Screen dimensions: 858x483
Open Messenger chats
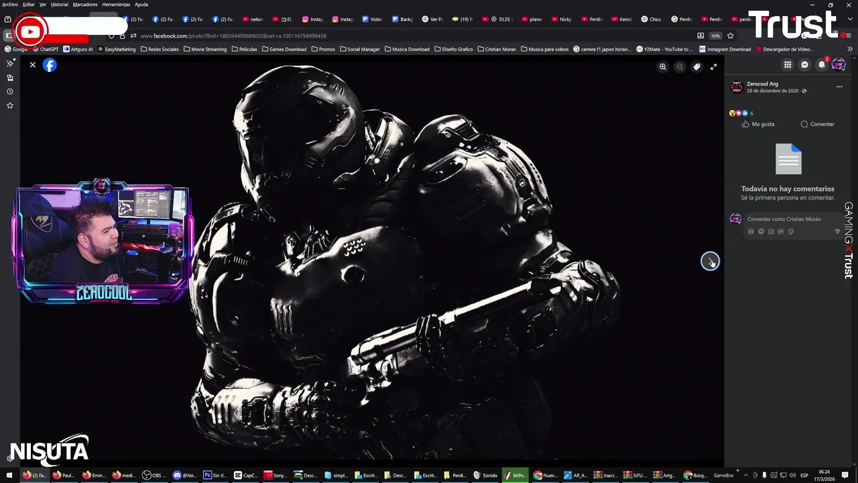pyautogui.click(x=805, y=64)
